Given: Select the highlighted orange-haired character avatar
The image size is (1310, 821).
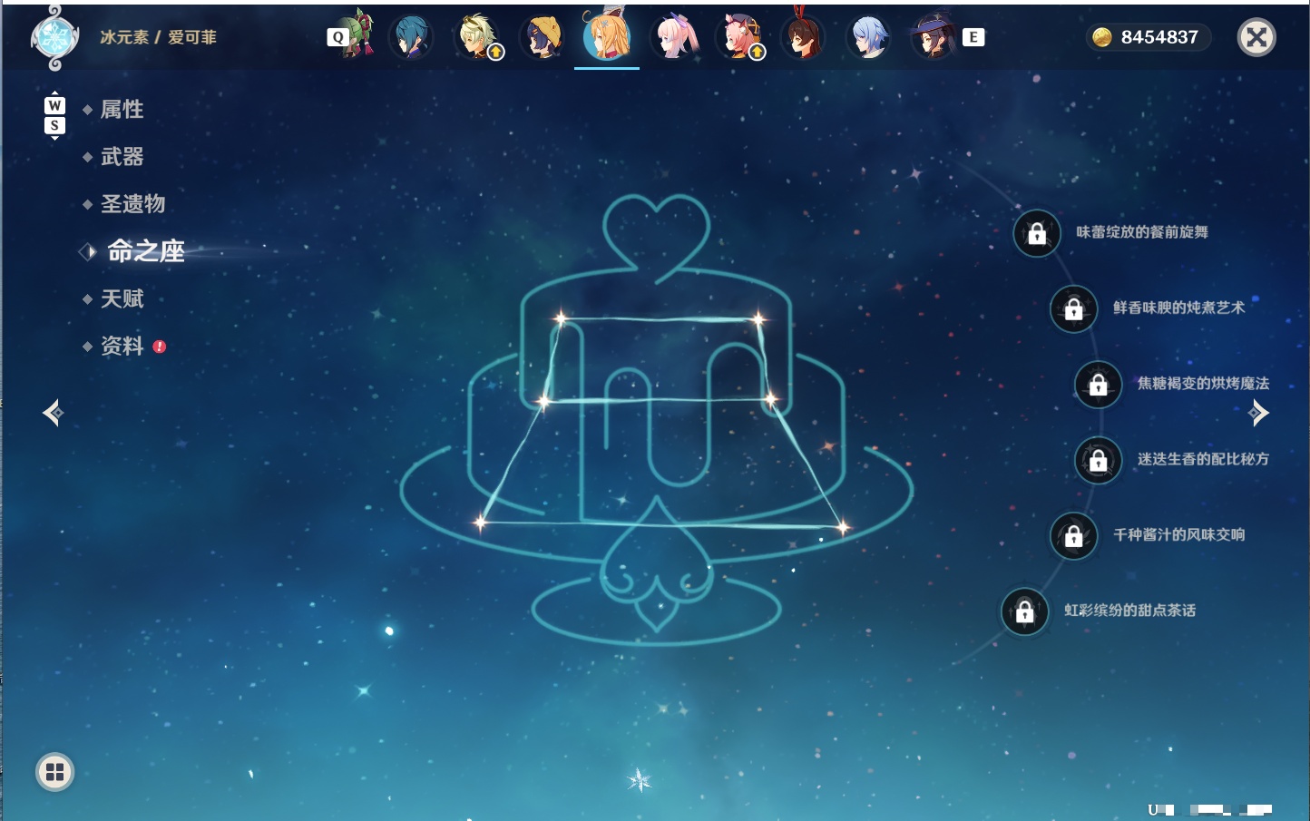Looking at the screenshot, I should tap(607, 36).
